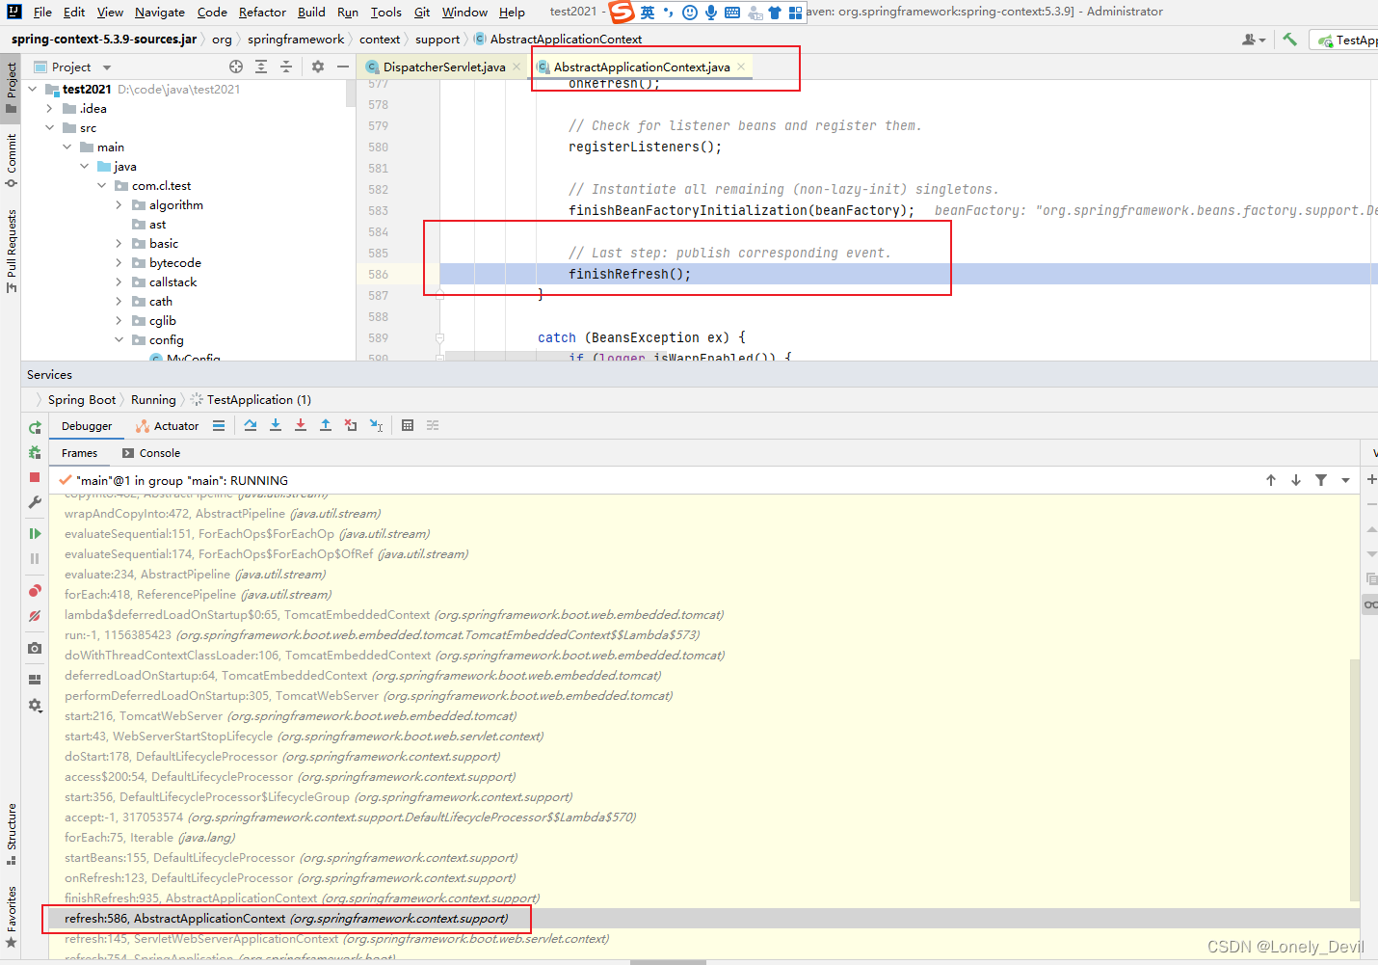Image resolution: width=1378 pixels, height=965 pixels.
Task: Click Show Execution Point icon in debugger toolbar
Action: [219, 425]
